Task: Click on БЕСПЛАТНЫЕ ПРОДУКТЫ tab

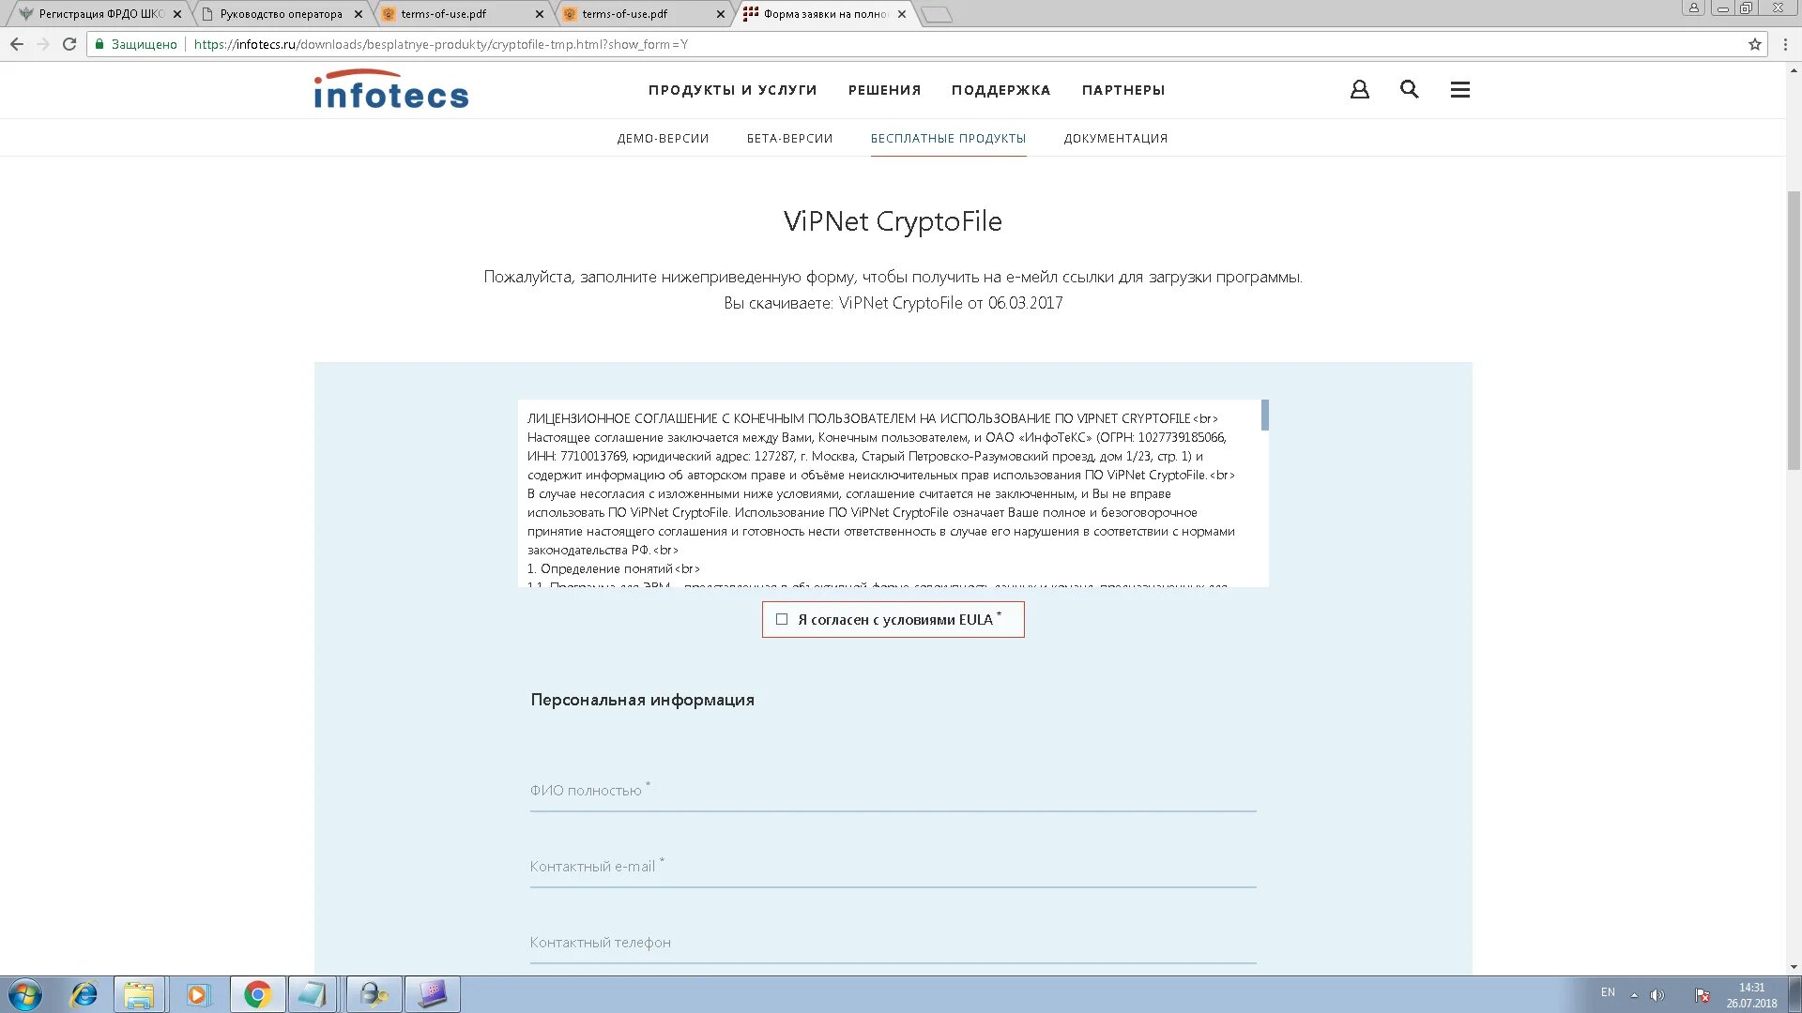Action: click(x=948, y=137)
